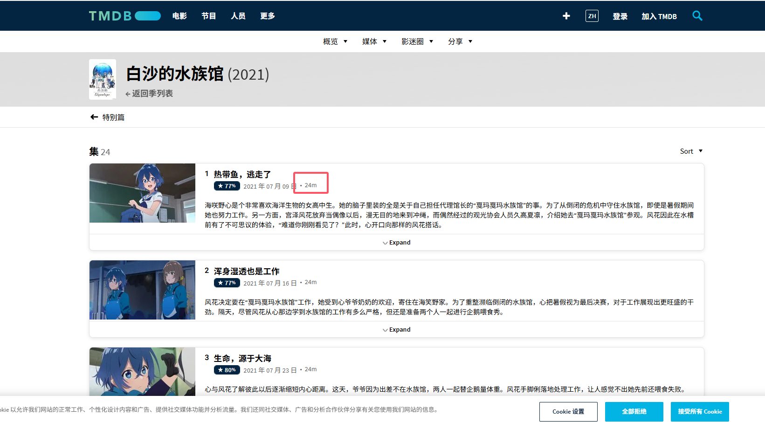Open the 白沙的水族馆 title link

pyautogui.click(x=175, y=74)
